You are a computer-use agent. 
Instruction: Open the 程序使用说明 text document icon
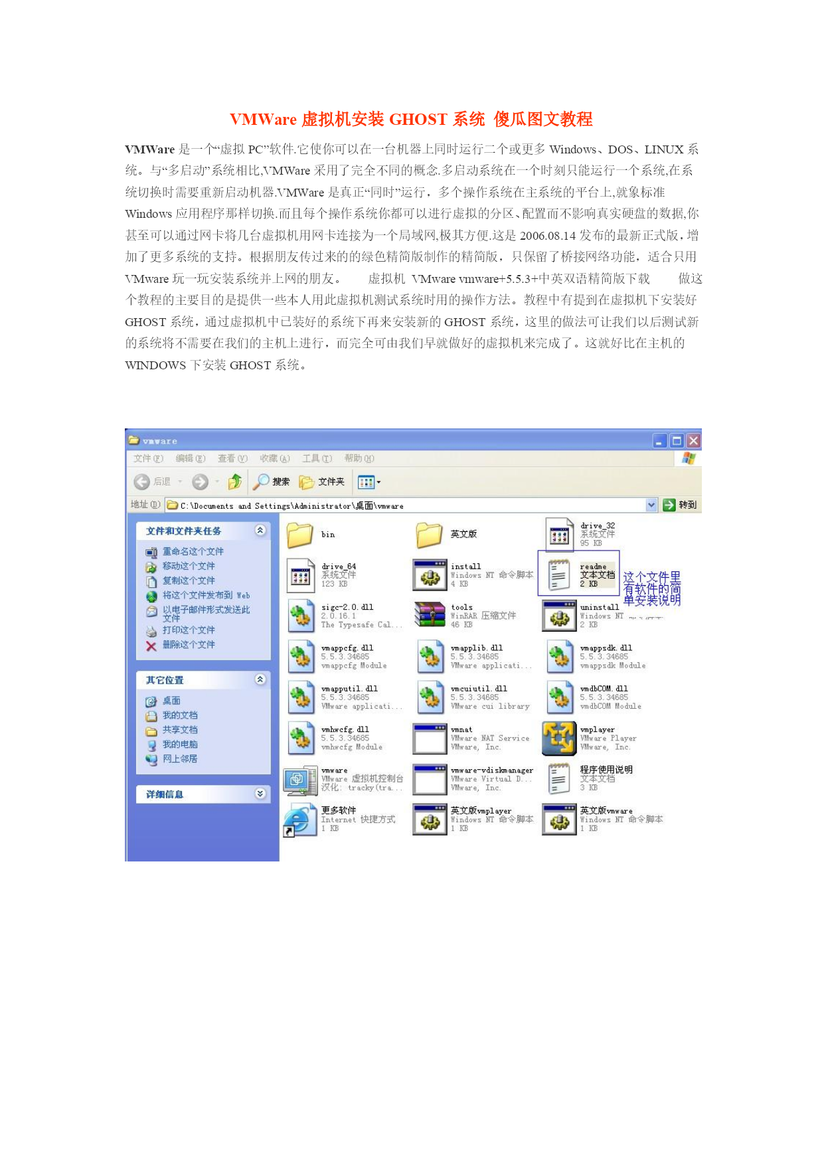pyautogui.click(x=559, y=779)
